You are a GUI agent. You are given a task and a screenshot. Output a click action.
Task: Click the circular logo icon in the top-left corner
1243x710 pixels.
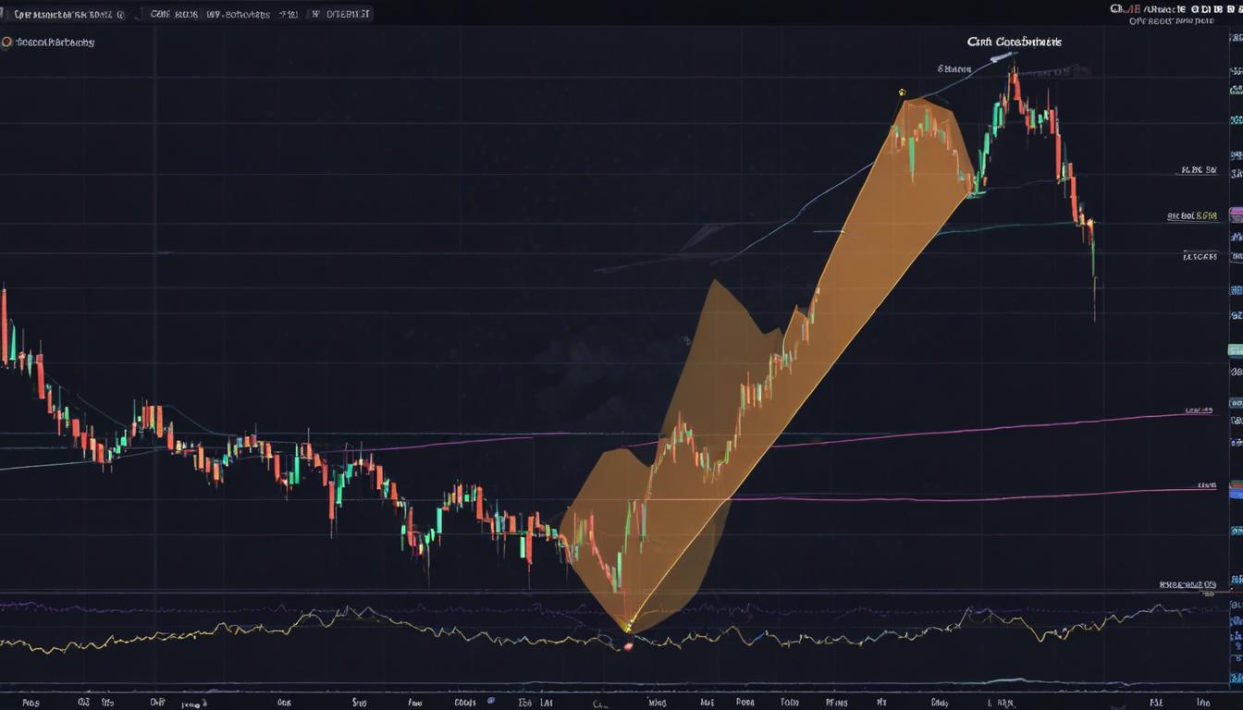9,41
